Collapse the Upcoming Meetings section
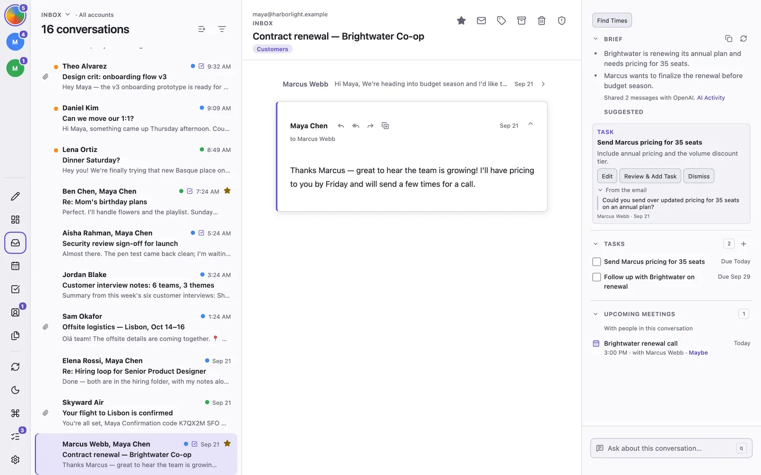Viewport: 761px width, 475px height. 596,314
